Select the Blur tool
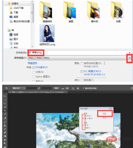 [x=5, y=140]
